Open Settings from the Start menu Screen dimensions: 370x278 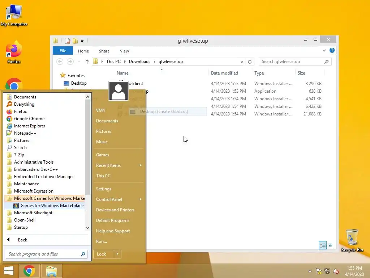point(119,189)
